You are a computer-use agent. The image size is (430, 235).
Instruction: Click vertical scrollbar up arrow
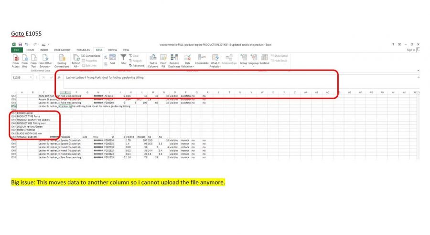click(418, 92)
